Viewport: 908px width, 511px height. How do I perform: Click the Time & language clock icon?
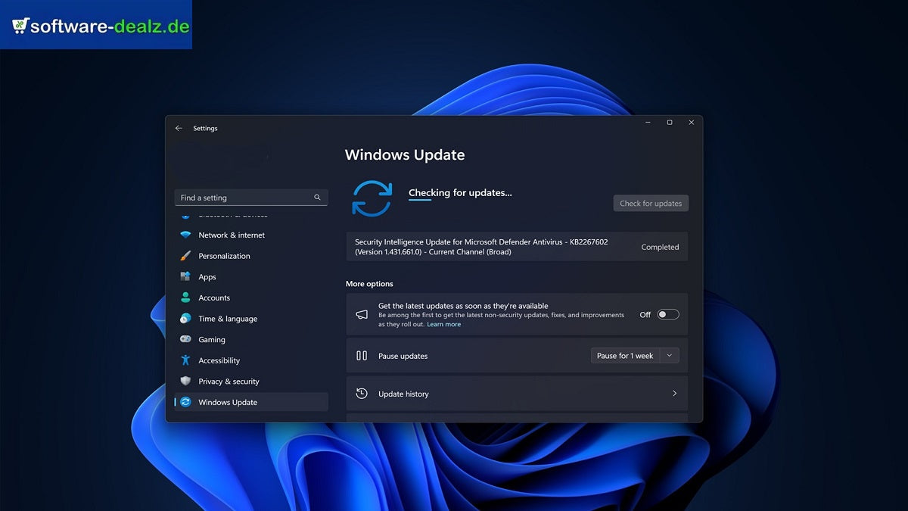(x=186, y=319)
